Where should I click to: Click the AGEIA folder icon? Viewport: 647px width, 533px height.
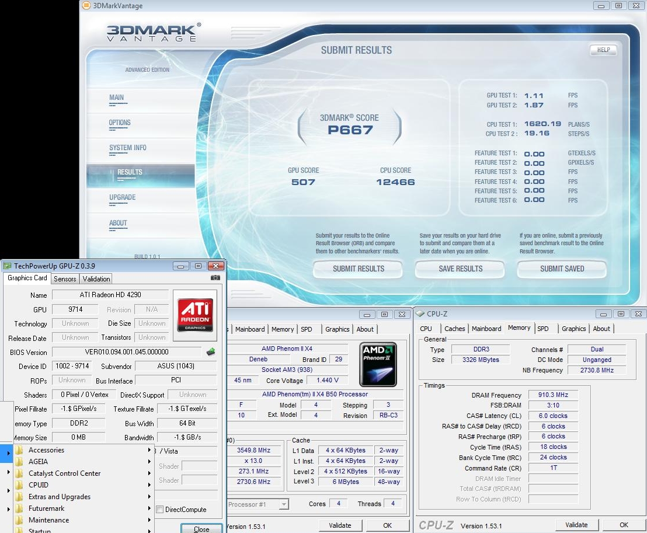tap(19, 462)
